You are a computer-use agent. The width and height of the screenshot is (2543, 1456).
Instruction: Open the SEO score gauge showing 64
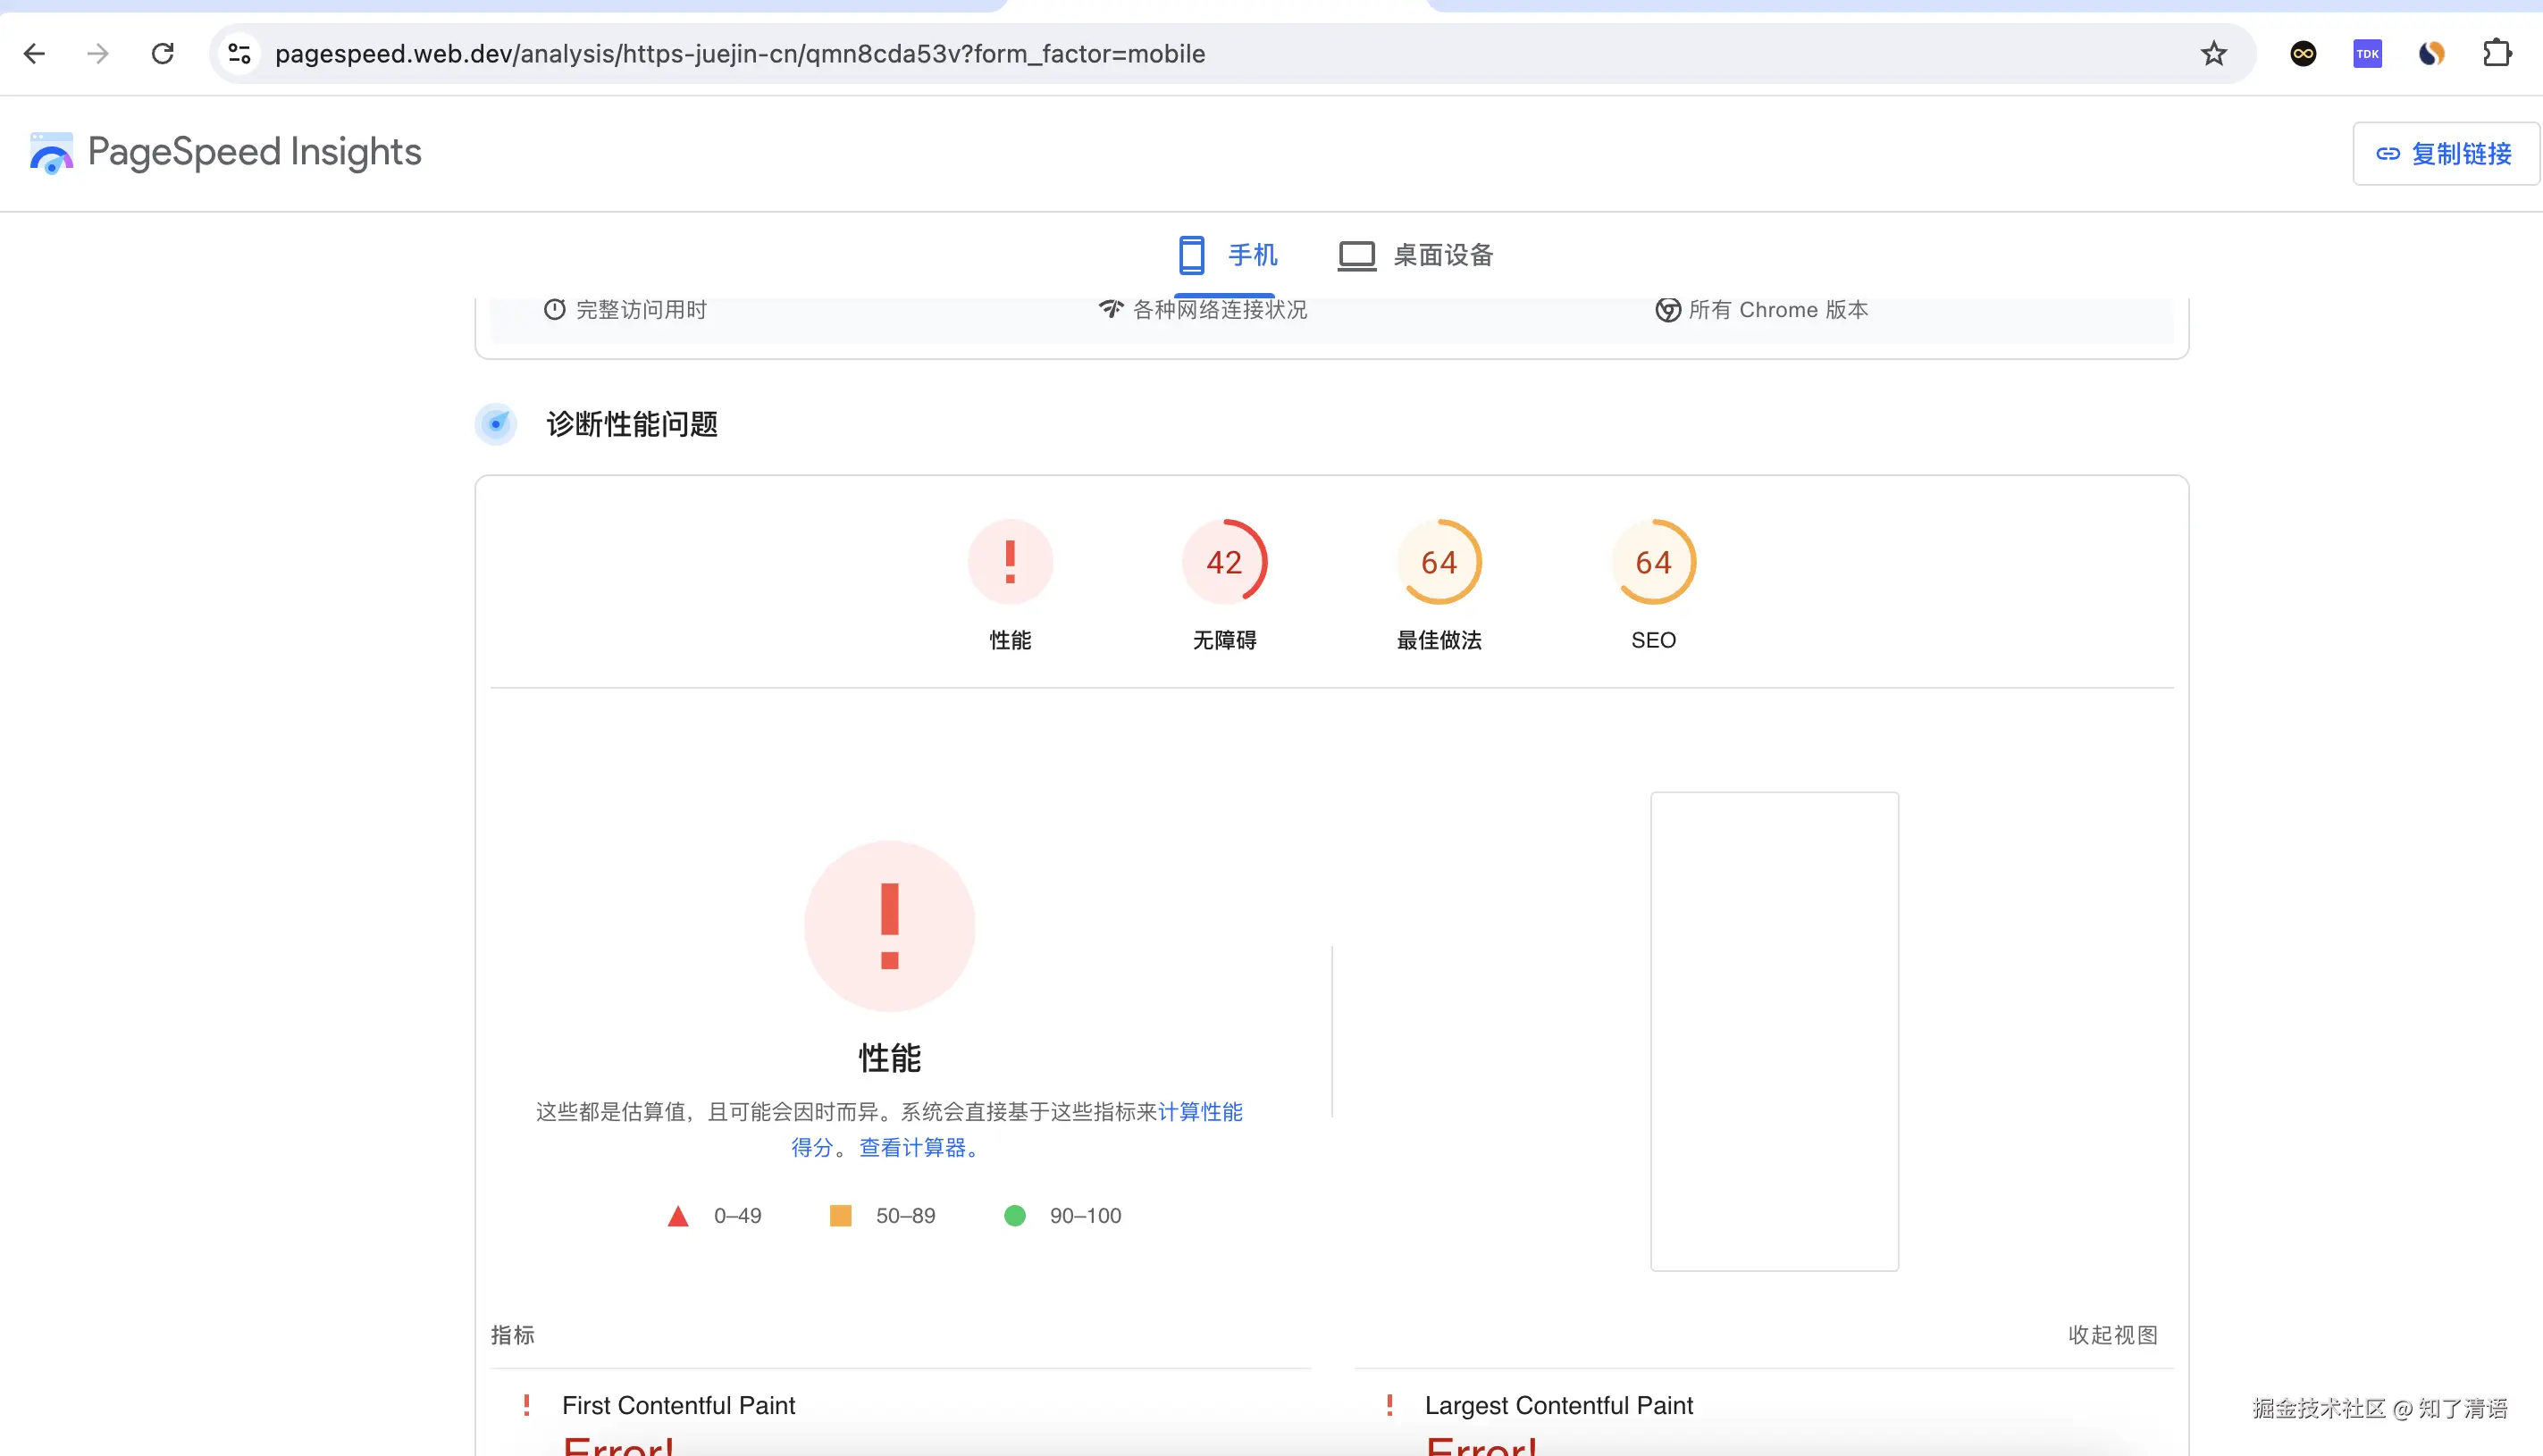pos(1653,561)
